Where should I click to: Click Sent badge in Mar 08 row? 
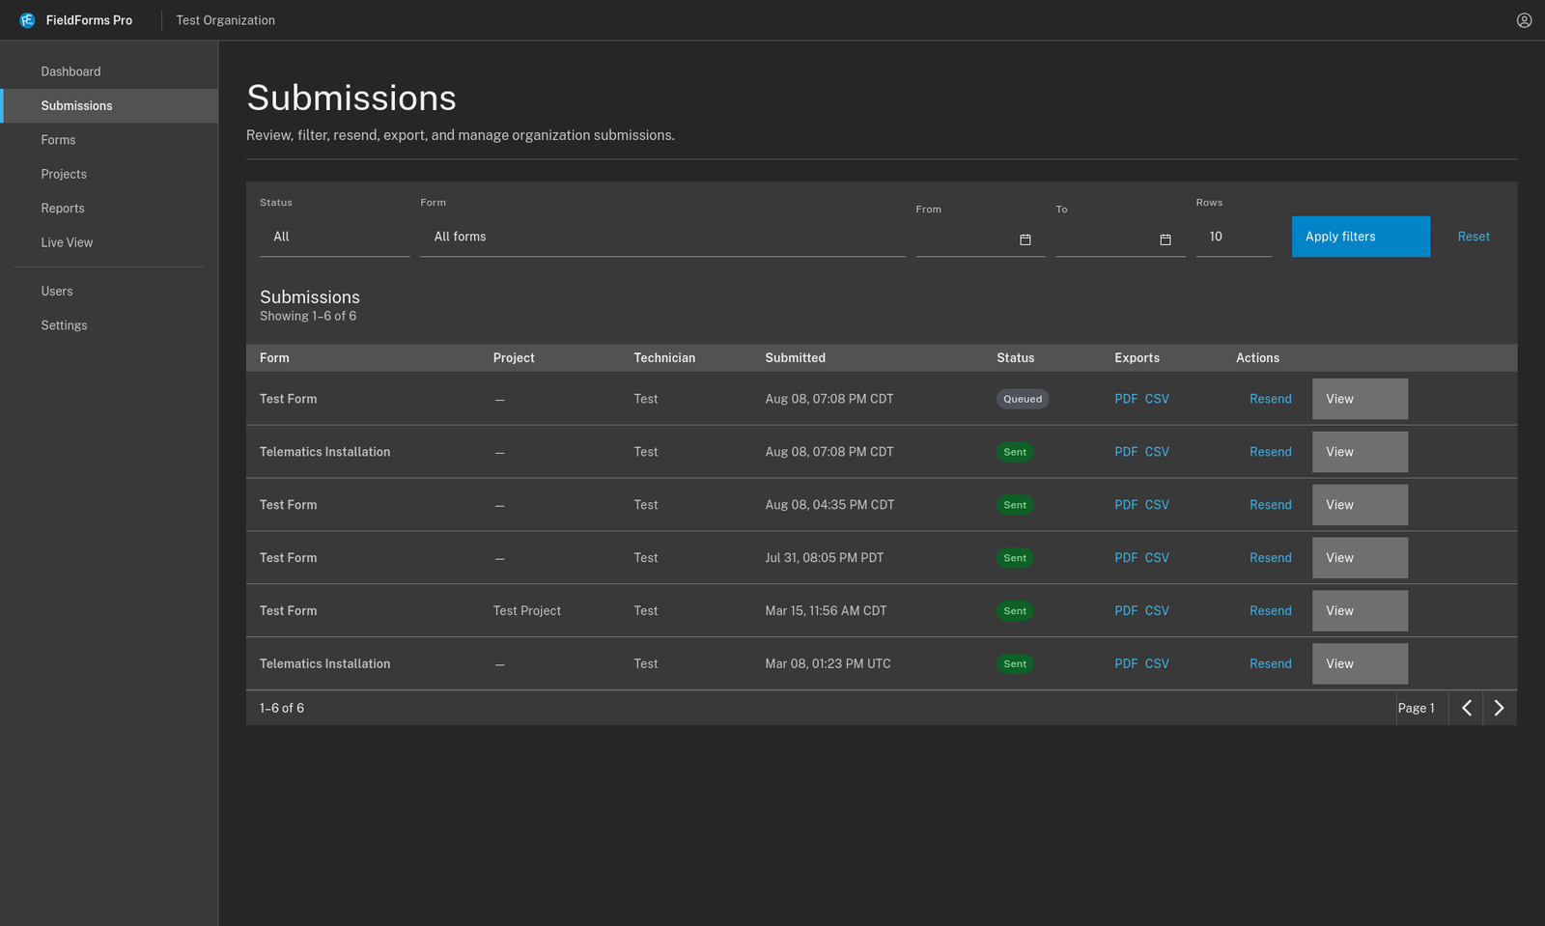pos(1015,664)
